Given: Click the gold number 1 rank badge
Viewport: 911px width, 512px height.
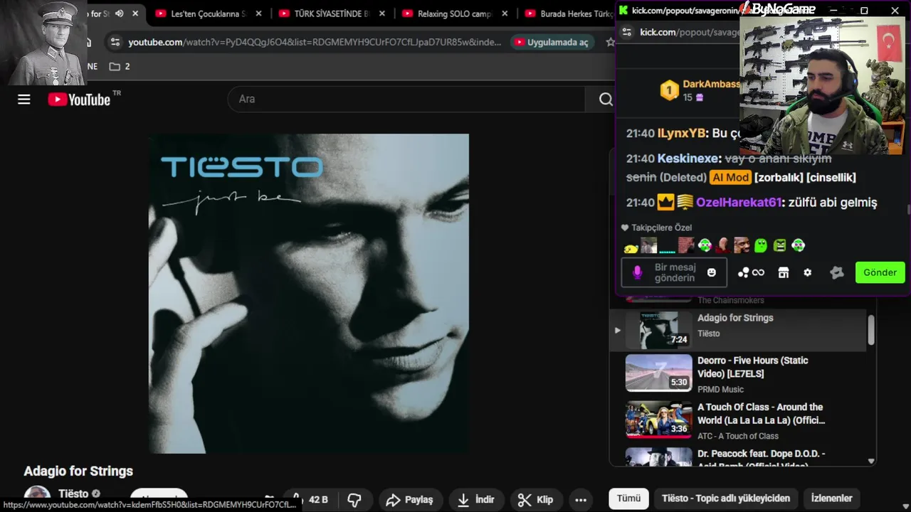Looking at the screenshot, I should pyautogui.click(x=669, y=90).
